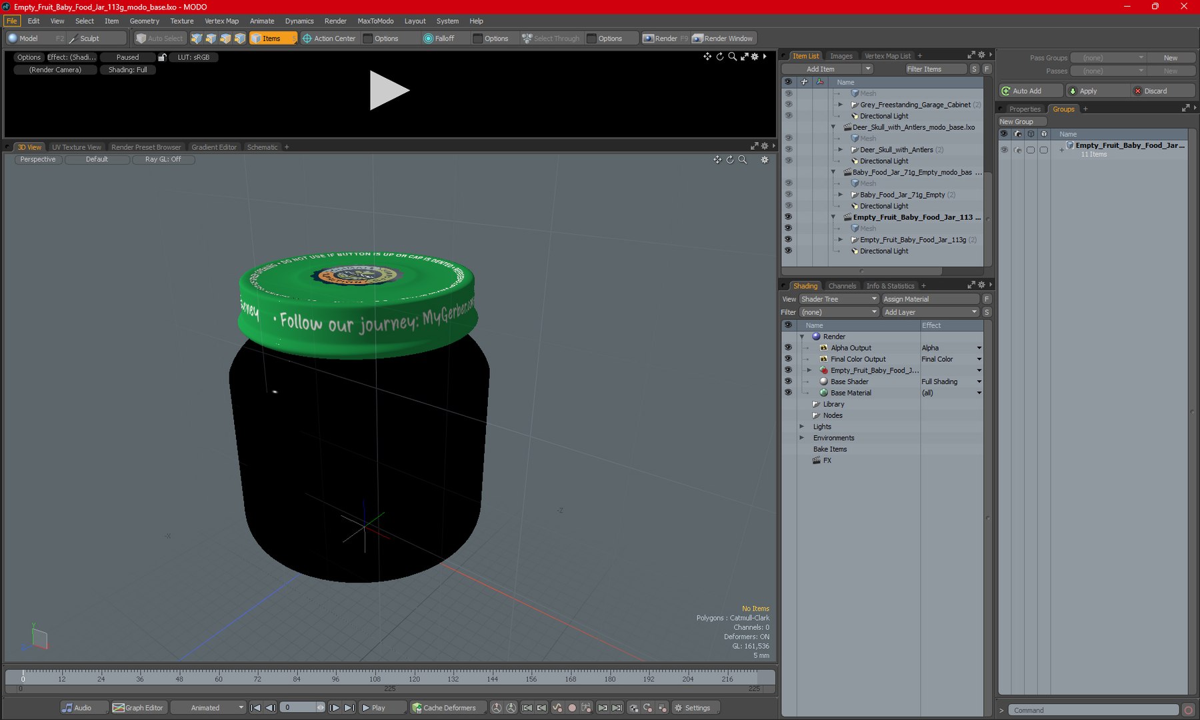Play the animation

pos(382,708)
